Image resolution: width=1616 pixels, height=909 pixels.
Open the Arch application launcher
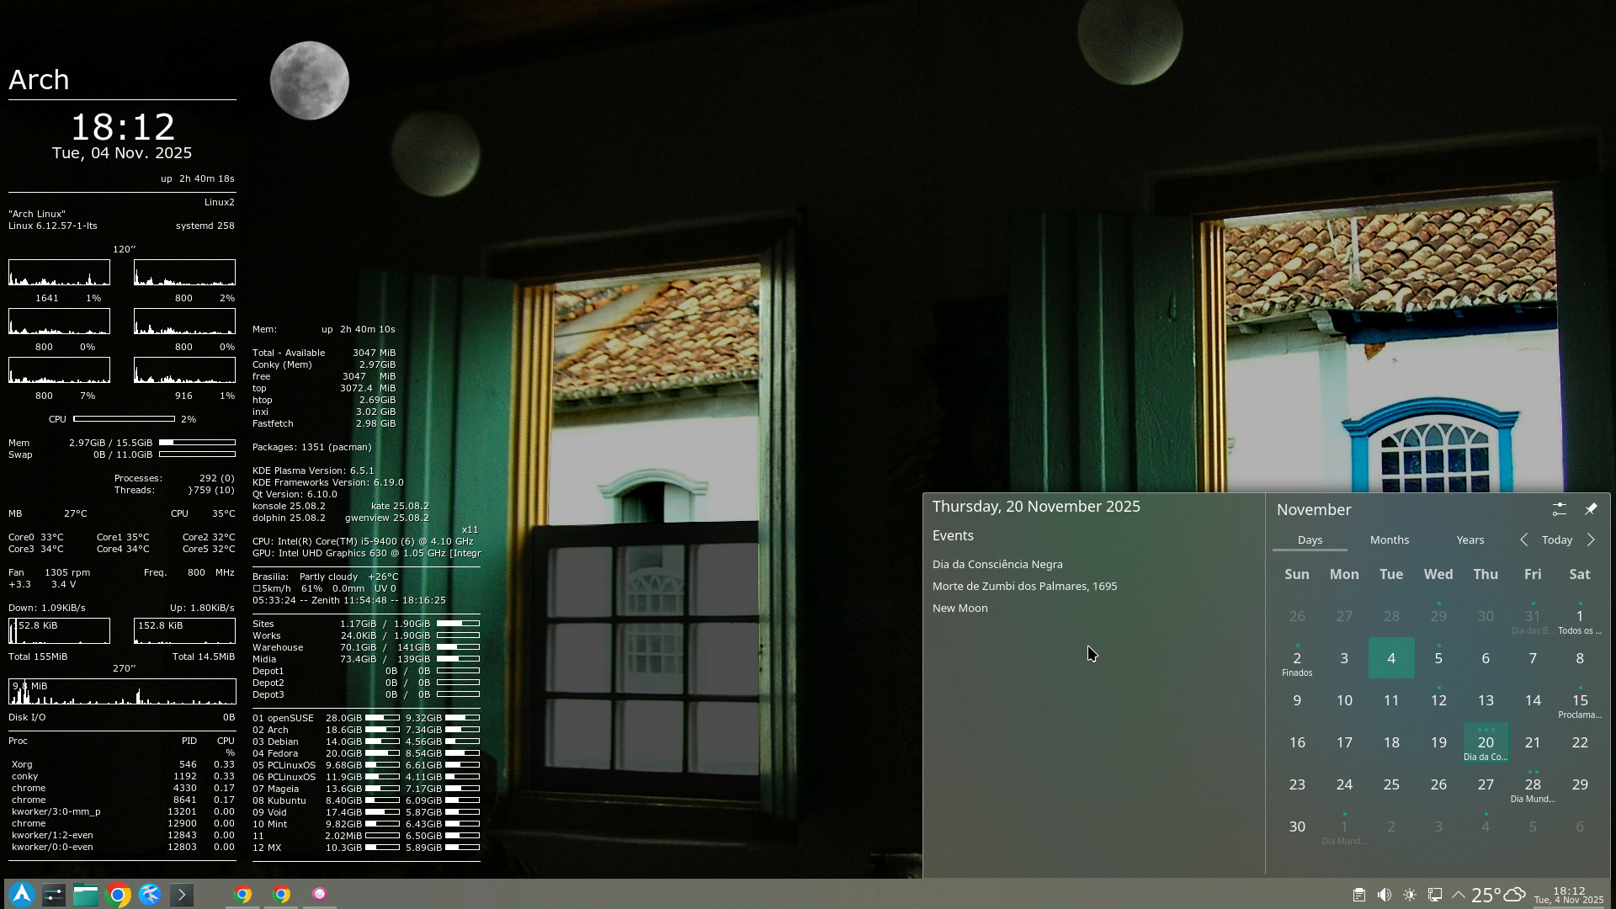tap(22, 894)
